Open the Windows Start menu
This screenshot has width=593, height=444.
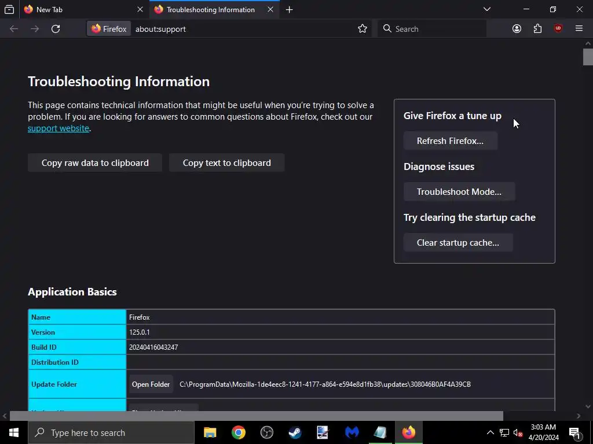[14, 432]
